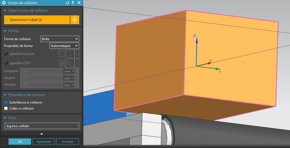Image resolution: width=290 pixels, height=148 pixels.
Task: Open the CSYS dialog icon next to Spécifier CSYS
Action: (x=62, y=63)
